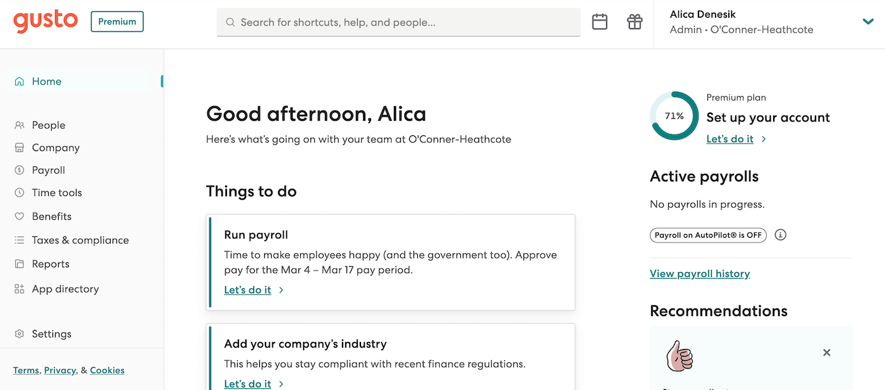Screen dimensions: 885x390
Task: Click the Gusto logo
Action: (x=46, y=21)
